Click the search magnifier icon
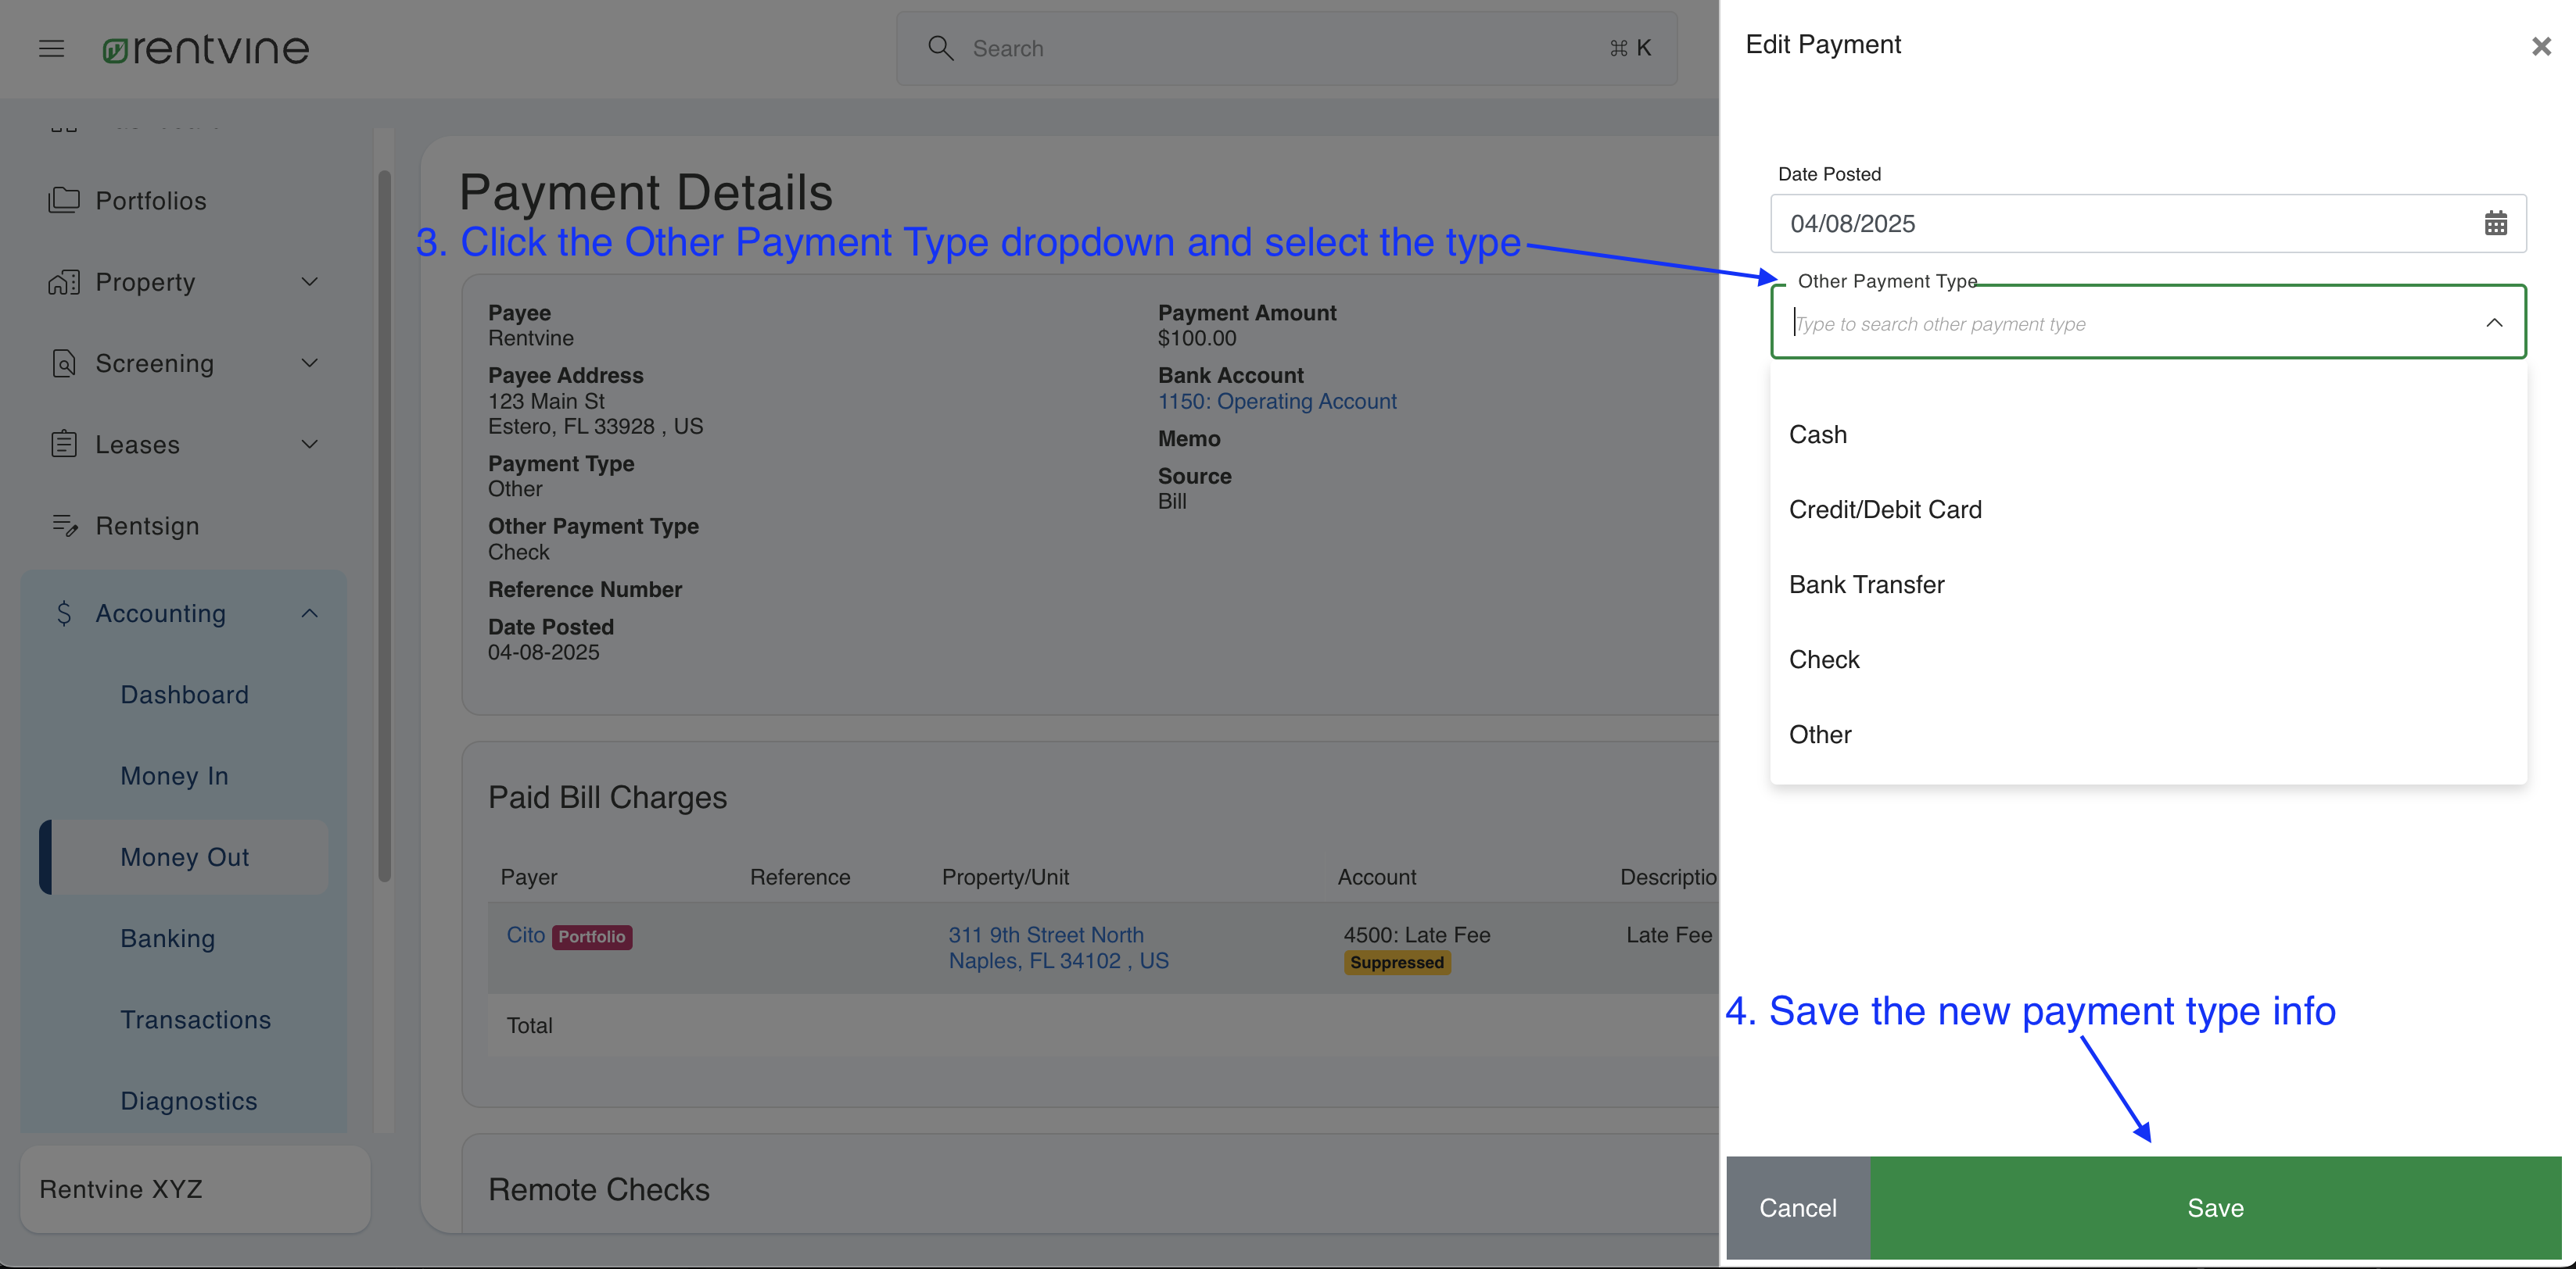The image size is (2576, 1269). [x=940, y=48]
